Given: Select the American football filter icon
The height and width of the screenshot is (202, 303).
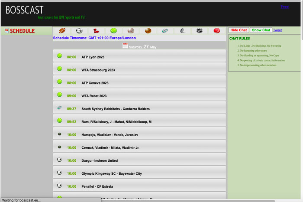Looking at the screenshot, I should pyautogui.click(x=62, y=31).
